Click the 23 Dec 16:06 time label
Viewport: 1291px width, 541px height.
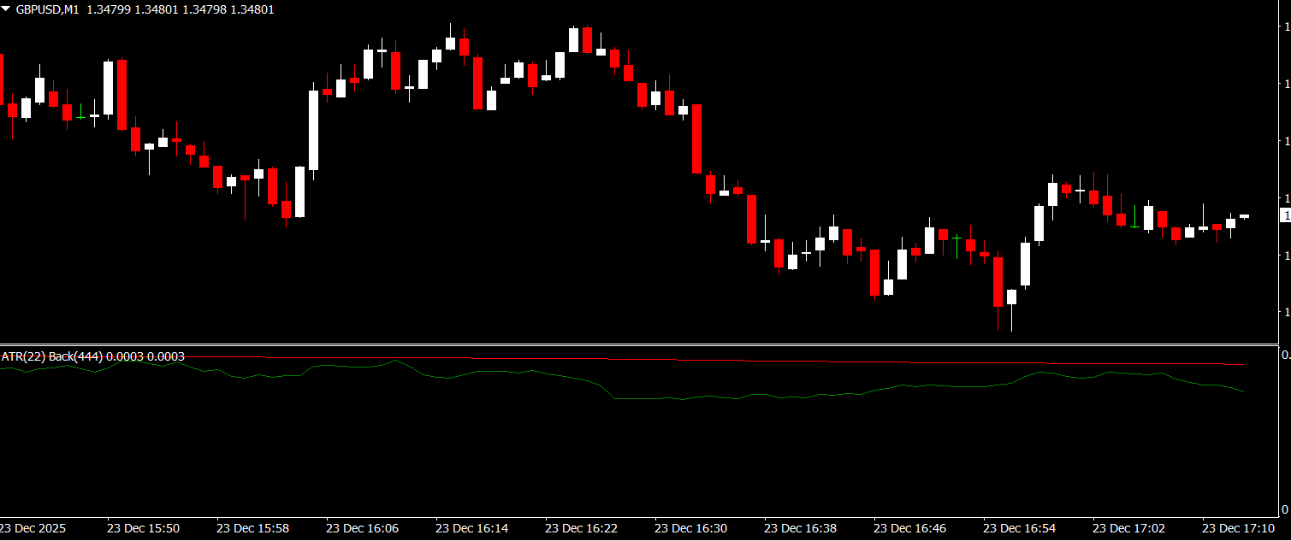pos(362,529)
